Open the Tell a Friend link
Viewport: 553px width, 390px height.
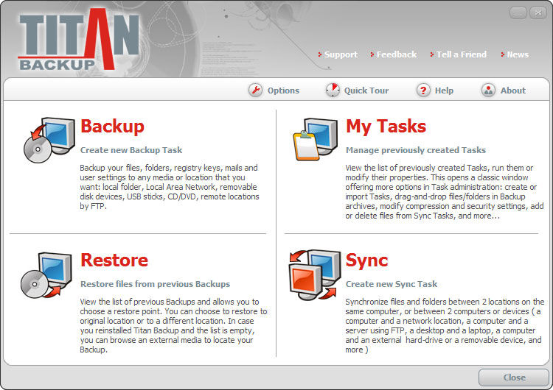[x=462, y=54]
